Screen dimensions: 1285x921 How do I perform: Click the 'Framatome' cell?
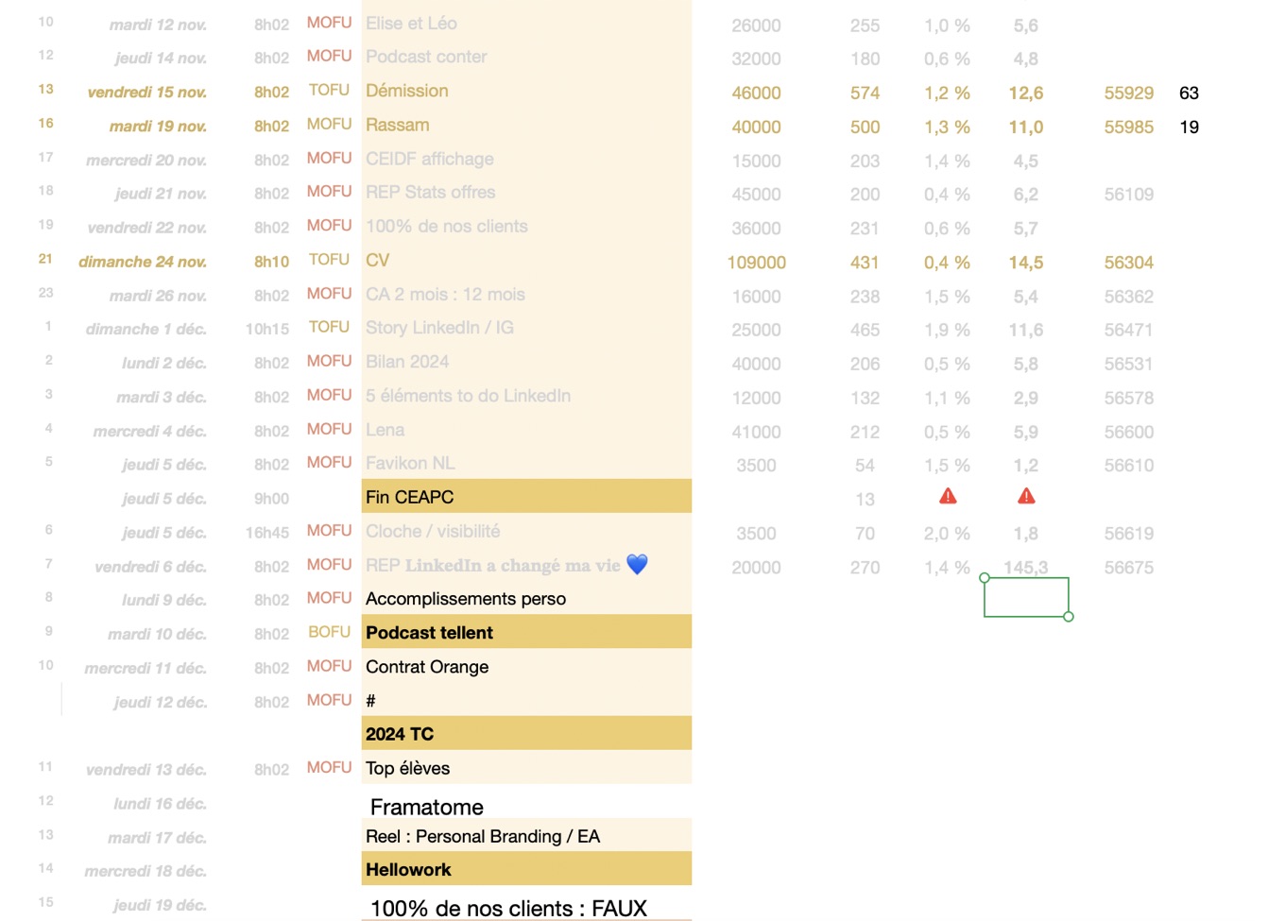coord(526,806)
